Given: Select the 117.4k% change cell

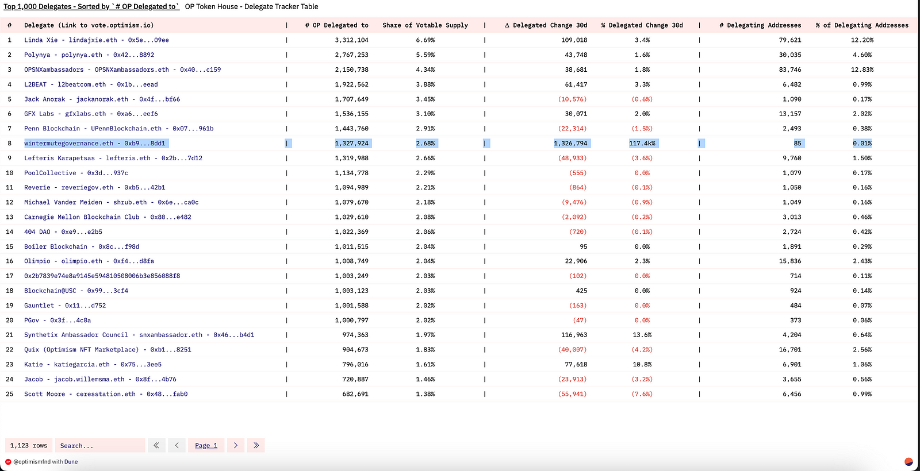Looking at the screenshot, I should tap(642, 144).
